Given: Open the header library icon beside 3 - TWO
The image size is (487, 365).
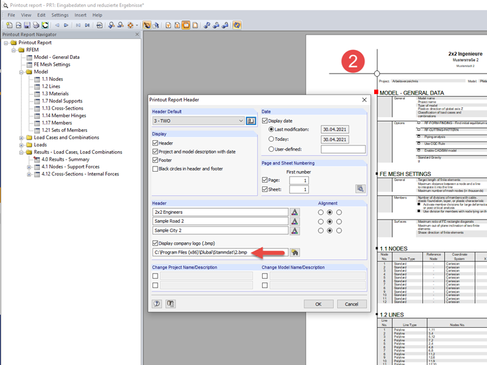Looking at the screenshot, I should tap(251, 121).
